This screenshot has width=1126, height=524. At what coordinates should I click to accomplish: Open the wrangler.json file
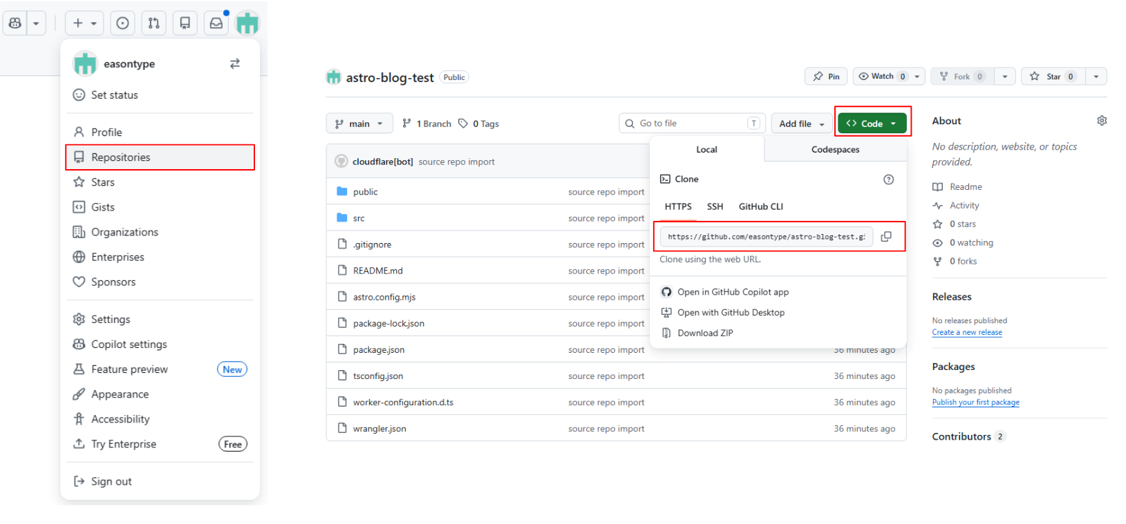[x=379, y=429]
